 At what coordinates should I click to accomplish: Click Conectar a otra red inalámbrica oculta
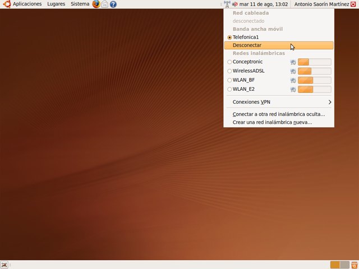tap(278, 114)
